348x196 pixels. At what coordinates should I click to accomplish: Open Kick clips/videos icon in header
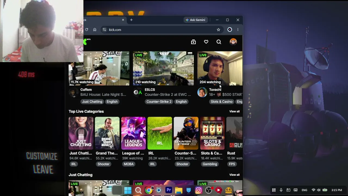coord(193,42)
